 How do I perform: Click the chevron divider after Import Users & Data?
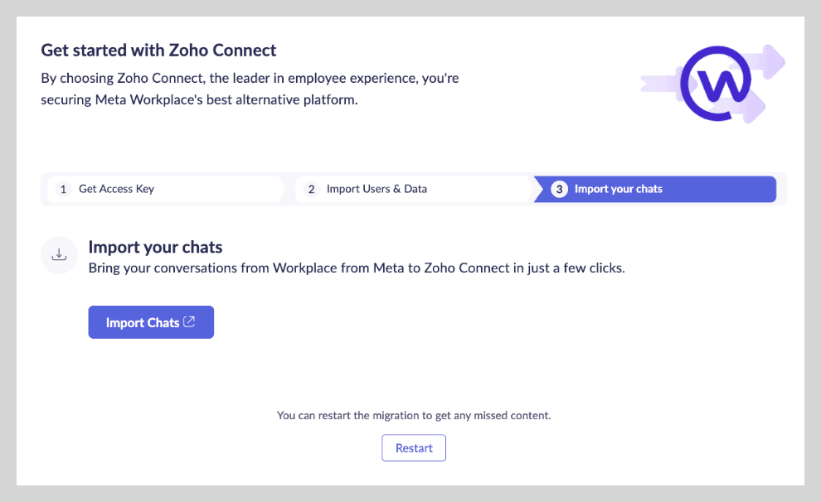[531, 189]
